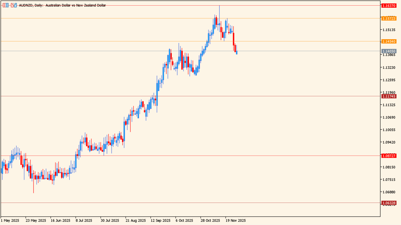
Task: Click the 6 Oct 2025 date label
Action: [x=185, y=221]
